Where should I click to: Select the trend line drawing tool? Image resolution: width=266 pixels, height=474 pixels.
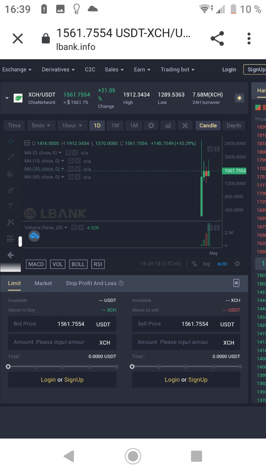tap(10, 158)
